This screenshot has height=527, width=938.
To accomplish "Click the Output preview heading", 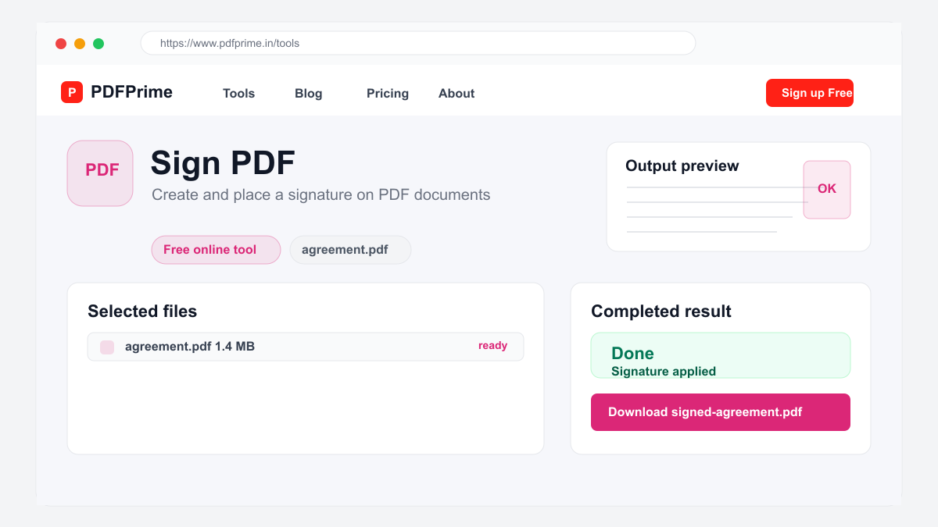I will (682, 166).
